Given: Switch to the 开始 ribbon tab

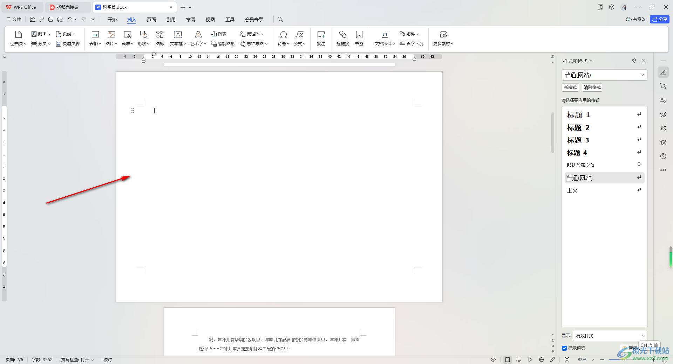Looking at the screenshot, I should coord(112,20).
